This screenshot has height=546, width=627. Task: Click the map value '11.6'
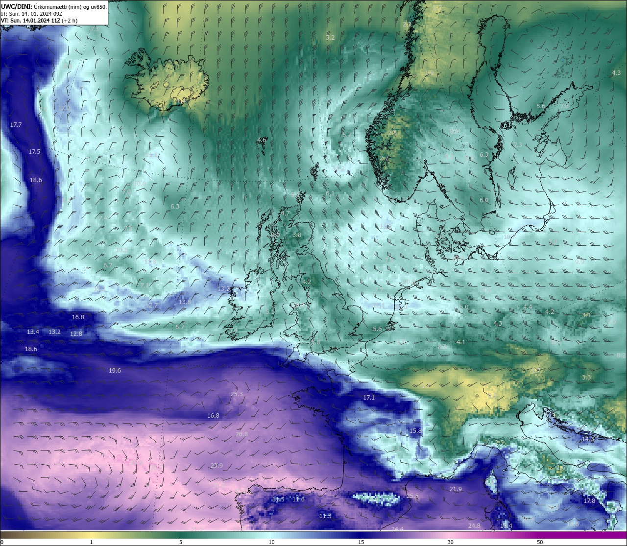[x=298, y=499]
